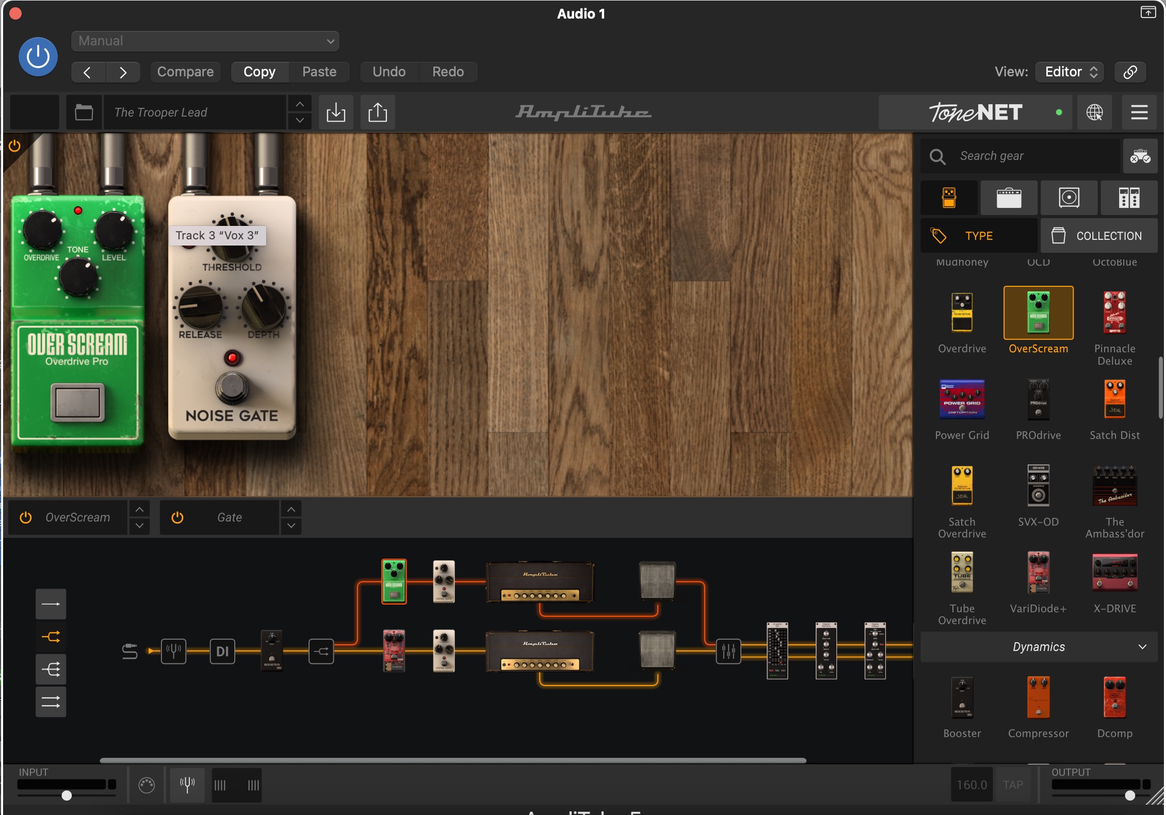Switch to the TYPE tab
This screenshot has height=815, width=1166.
coord(979,236)
